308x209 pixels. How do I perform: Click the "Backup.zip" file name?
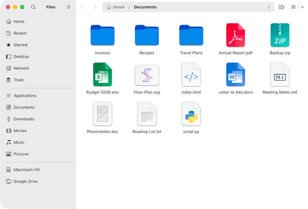tap(280, 53)
